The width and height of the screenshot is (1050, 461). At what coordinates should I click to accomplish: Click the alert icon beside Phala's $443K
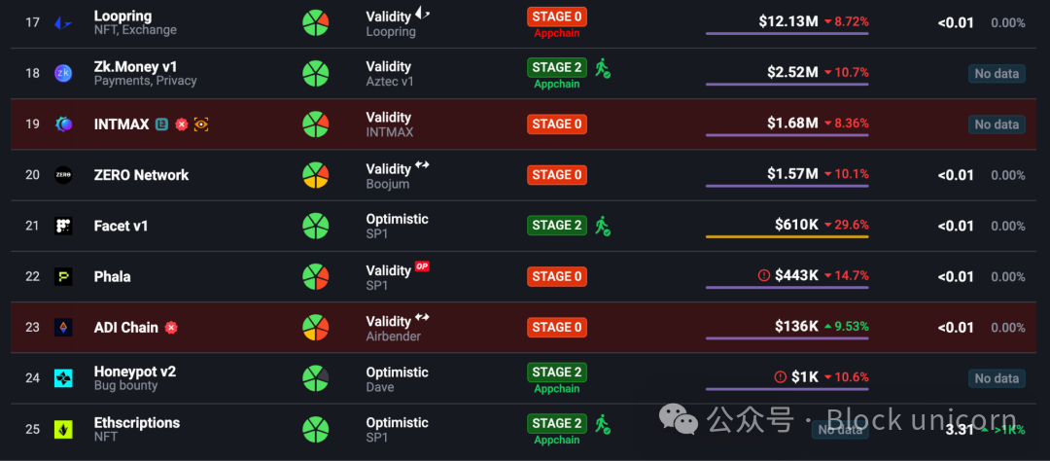pos(763,276)
